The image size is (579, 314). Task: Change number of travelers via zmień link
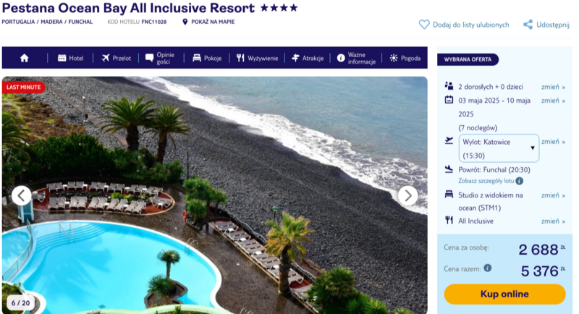coord(553,87)
